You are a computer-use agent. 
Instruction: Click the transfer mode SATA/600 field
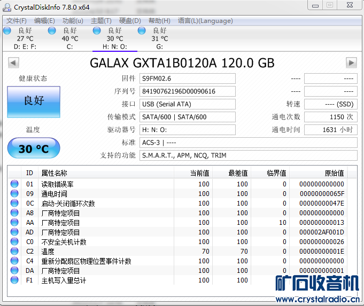pyautogui.click(x=187, y=117)
